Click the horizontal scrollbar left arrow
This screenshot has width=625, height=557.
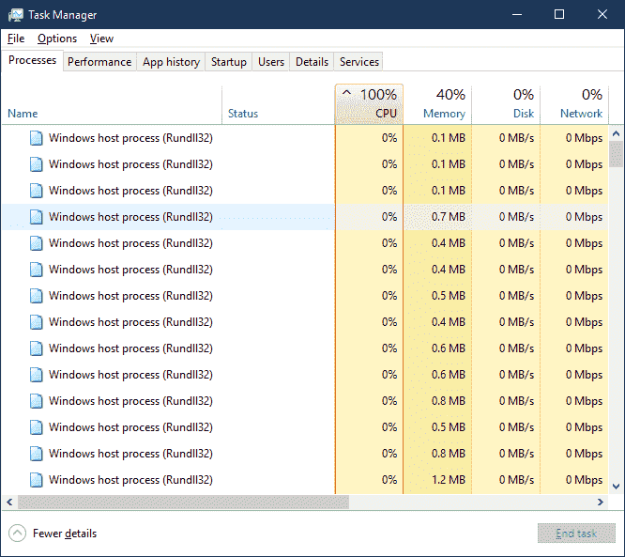(9, 502)
